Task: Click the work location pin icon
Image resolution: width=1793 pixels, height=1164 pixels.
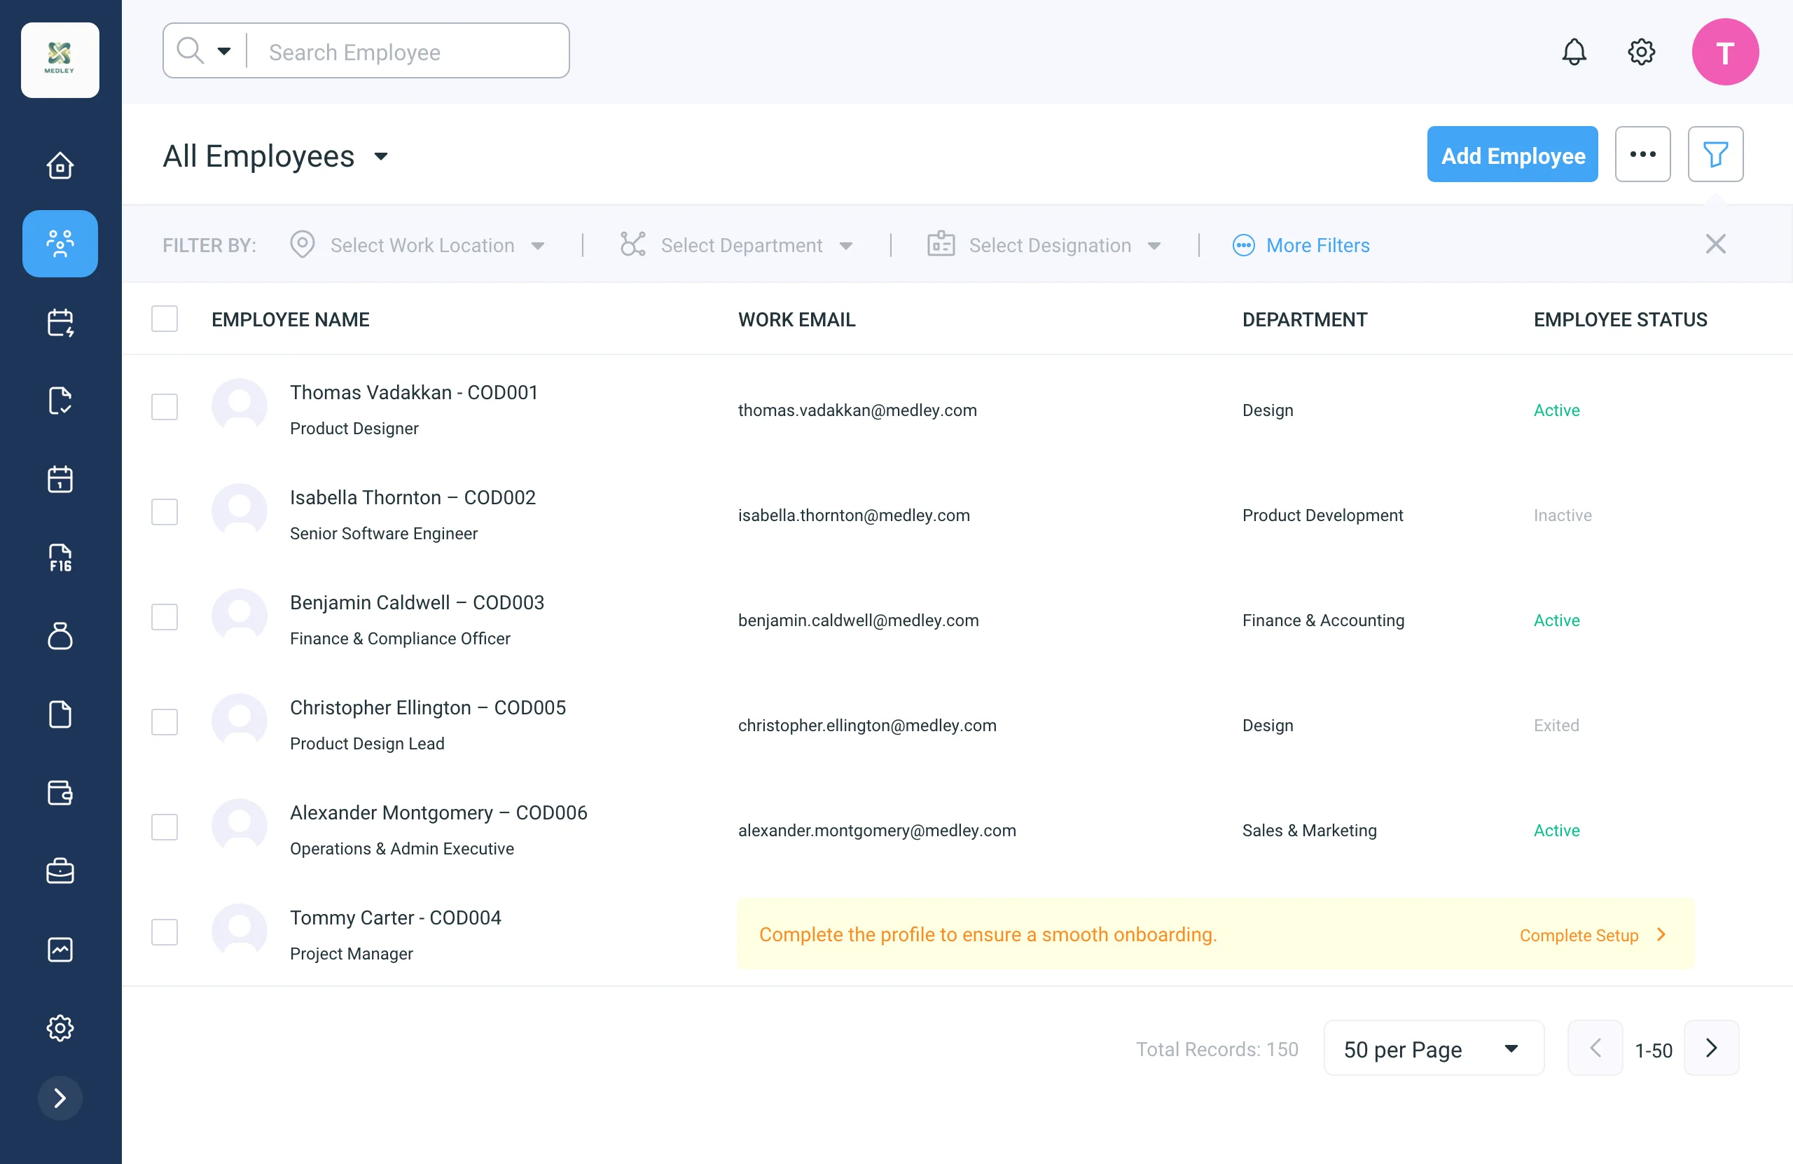Action: click(x=302, y=245)
